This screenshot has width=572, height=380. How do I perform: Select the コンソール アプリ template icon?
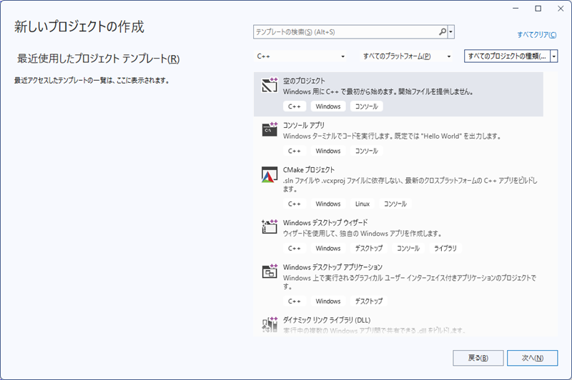pos(270,129)
